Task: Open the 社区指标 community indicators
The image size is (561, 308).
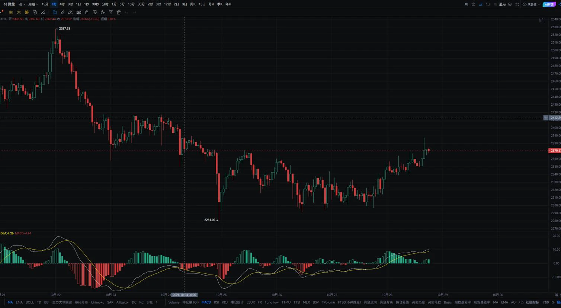Action: [532, 302]
